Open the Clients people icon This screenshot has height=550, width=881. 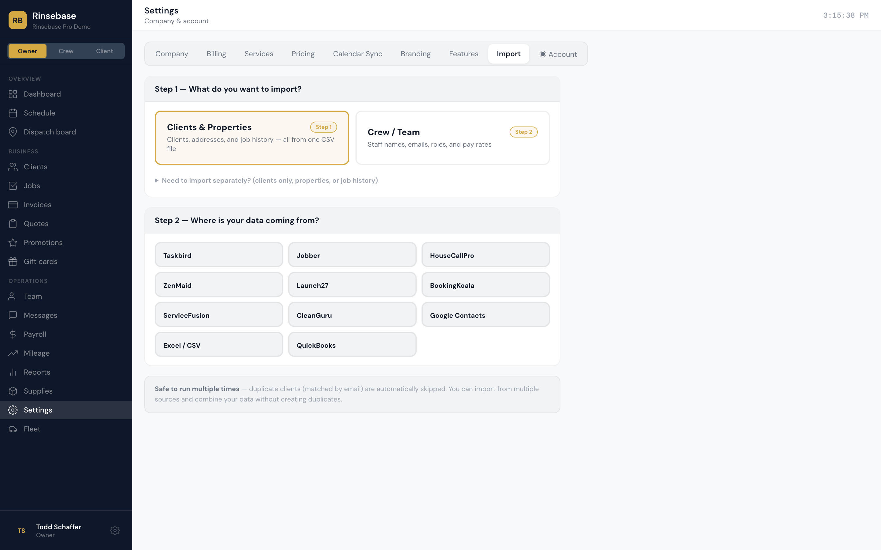coord(13,167)
